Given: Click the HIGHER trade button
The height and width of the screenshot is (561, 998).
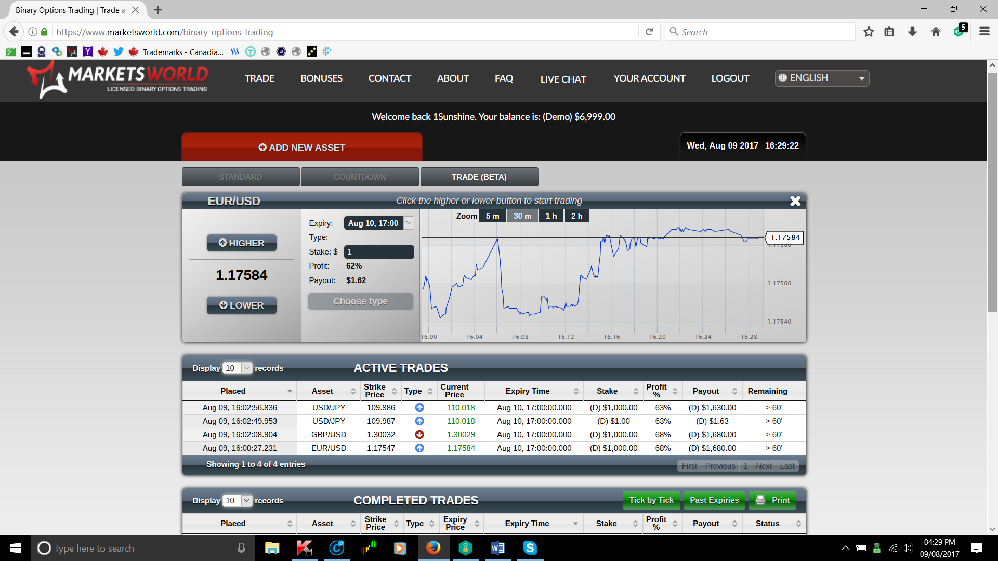Looking at the screenshot, I should [x=242, y=243].
